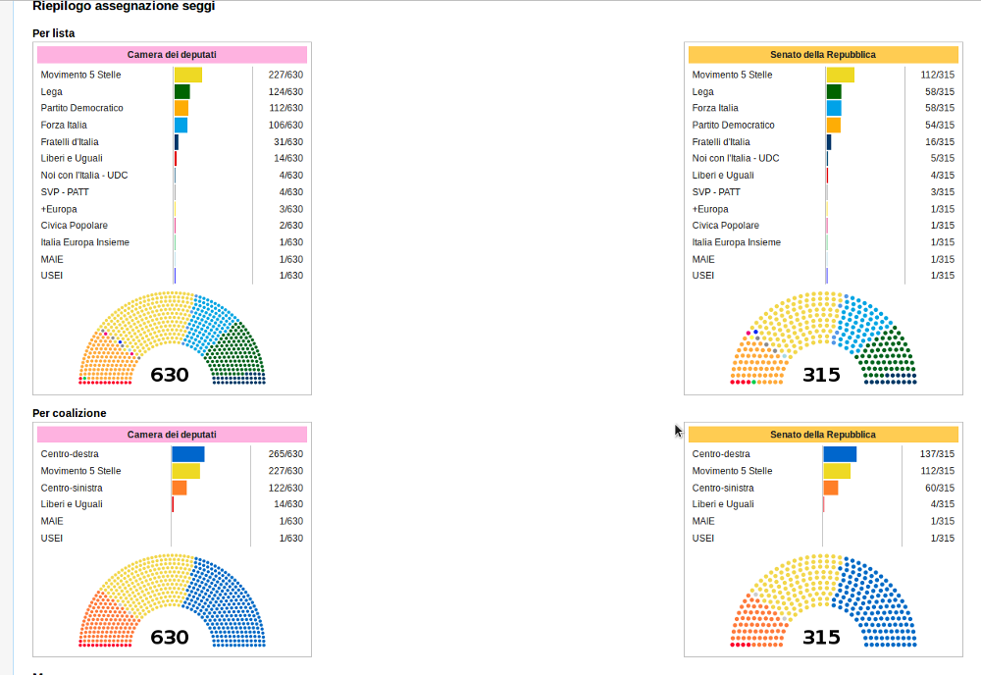Click Noi con l'Italia - UDC in Senato per lista
981x675 pixels.
coord(736,158)
